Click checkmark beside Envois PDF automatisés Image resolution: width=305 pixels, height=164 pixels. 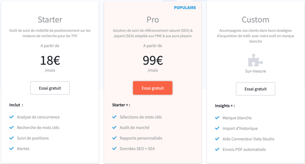(217, 149)
